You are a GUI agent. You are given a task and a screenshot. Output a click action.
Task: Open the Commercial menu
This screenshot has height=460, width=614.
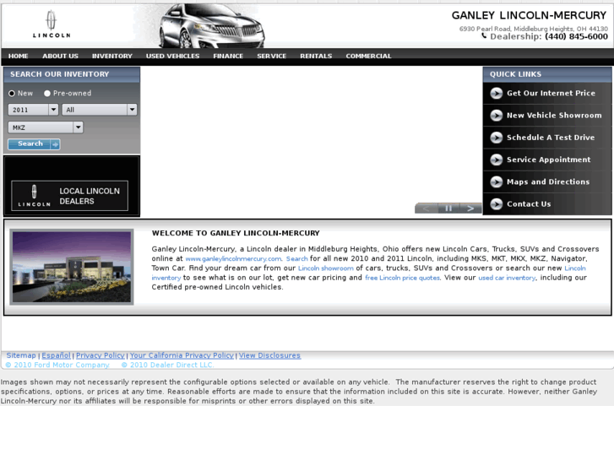(x=368, y=56)
